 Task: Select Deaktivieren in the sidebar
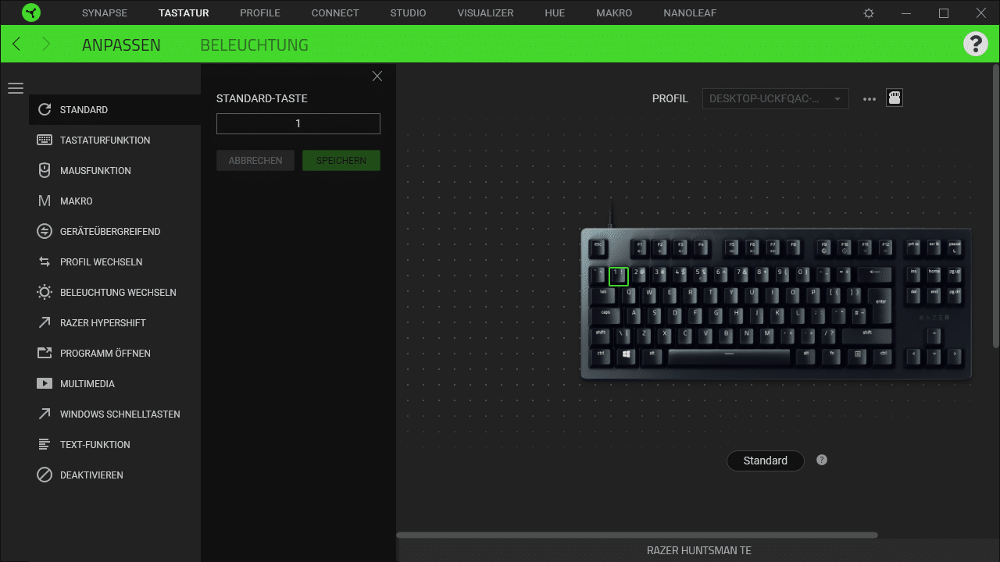click(91, 475)
